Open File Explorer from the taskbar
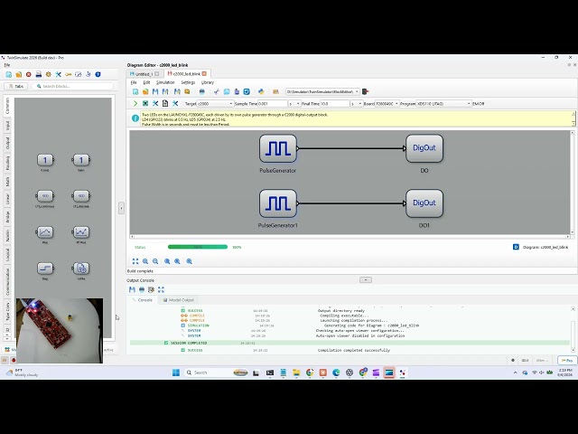Screen dimensions: 578x434 pyautogui.click(x=296, y=373)
